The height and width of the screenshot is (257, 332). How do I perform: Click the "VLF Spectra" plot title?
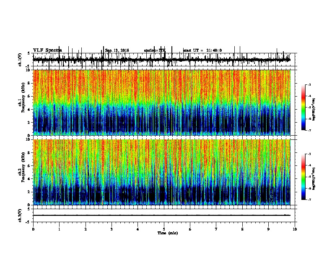tap(47, 50)
